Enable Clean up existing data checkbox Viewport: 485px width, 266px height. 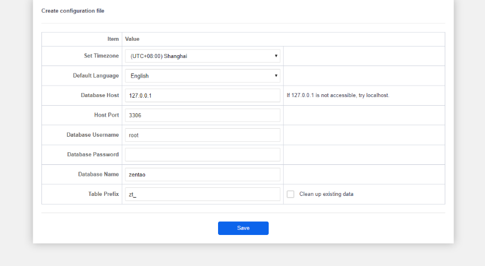(x=291, y=194)
